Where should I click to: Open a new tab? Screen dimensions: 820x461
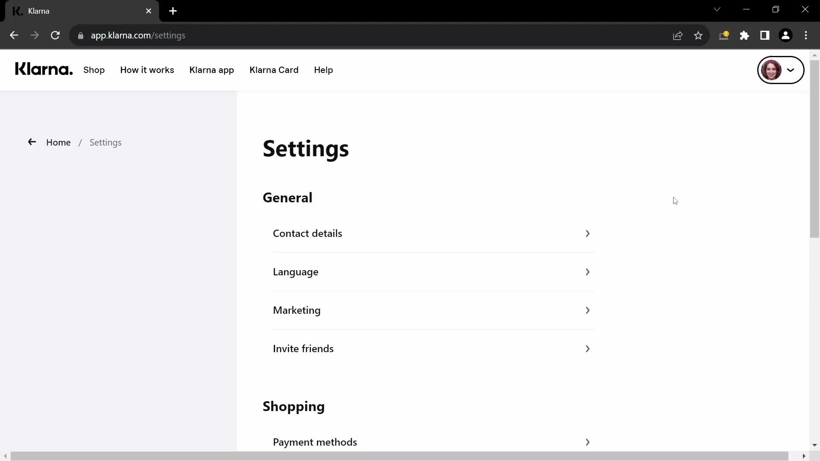173,11
